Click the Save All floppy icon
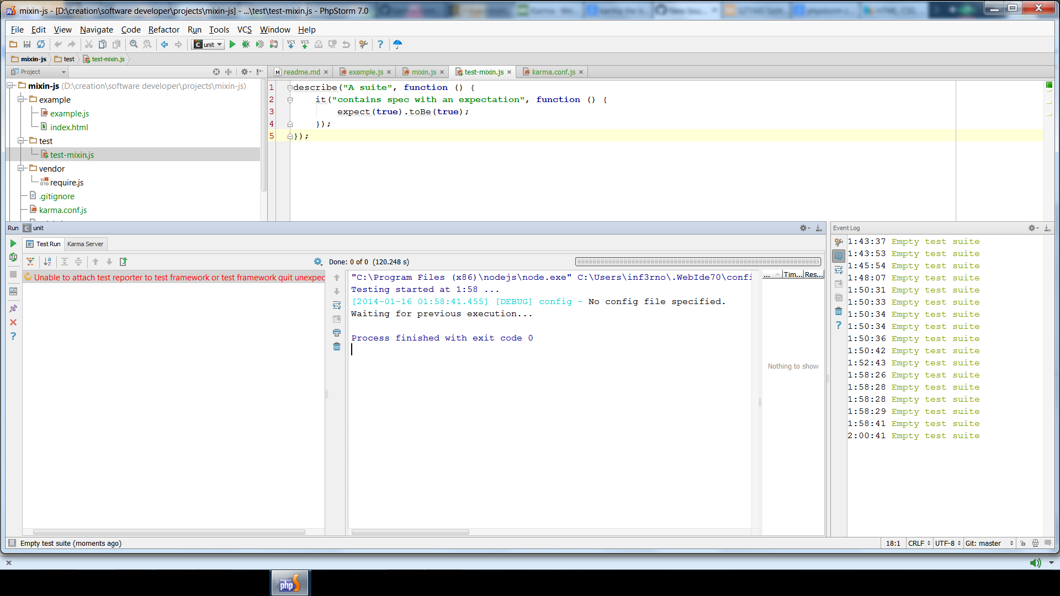Screen dimensions: 1060x596 pos(27,44)
